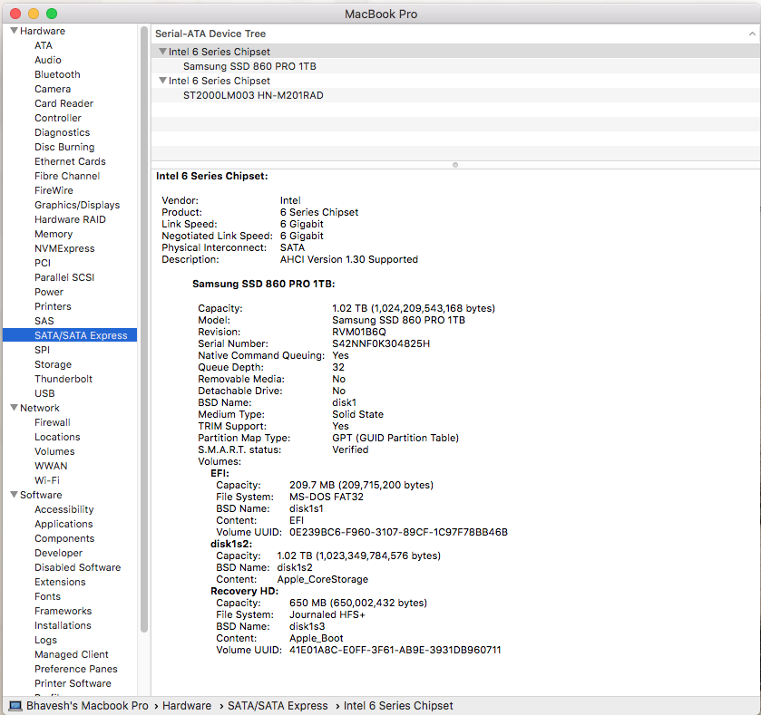
Task: Open Ethernet Cards section
Action: (70, 161)
